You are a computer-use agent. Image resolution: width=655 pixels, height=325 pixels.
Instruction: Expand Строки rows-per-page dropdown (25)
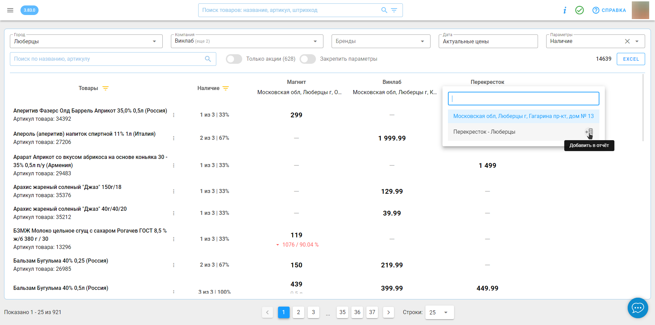439,312
